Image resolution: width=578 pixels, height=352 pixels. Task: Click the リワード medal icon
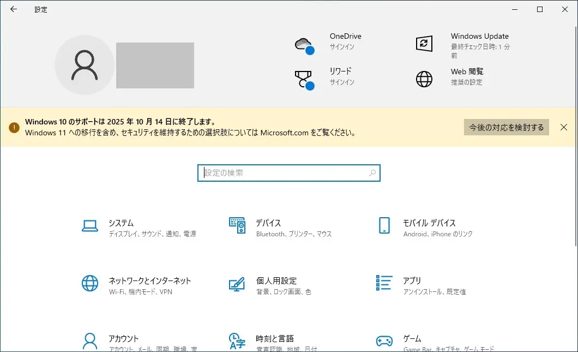(x=304, y=80)
